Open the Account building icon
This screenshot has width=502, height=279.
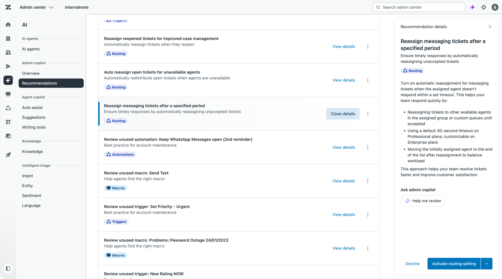click(8, 39)
